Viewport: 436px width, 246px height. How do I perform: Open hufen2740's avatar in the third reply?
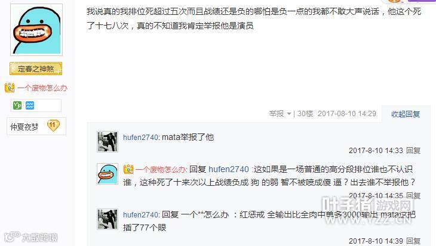[108, 219]
